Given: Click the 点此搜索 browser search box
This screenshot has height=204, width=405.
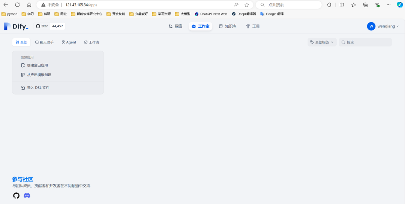Looking at the screenshot, I should pos(288,4).
